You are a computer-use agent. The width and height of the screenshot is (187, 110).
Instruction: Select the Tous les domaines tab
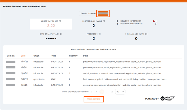tap(88, 13)
